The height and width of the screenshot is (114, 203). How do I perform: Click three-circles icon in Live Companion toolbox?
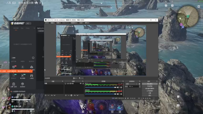(x=31, y=67)
